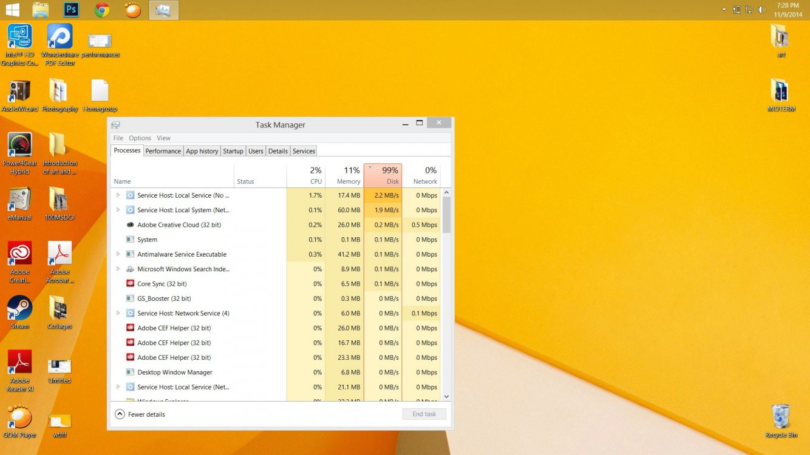The height and width of the screenshot is (455, 810).
Task: Switch to the Startup tab
Action: pyautogui.click(x=233, y=151)
